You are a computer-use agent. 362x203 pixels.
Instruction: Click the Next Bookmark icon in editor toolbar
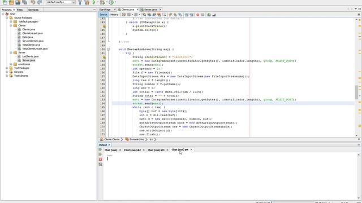click(x=175, y=15)
